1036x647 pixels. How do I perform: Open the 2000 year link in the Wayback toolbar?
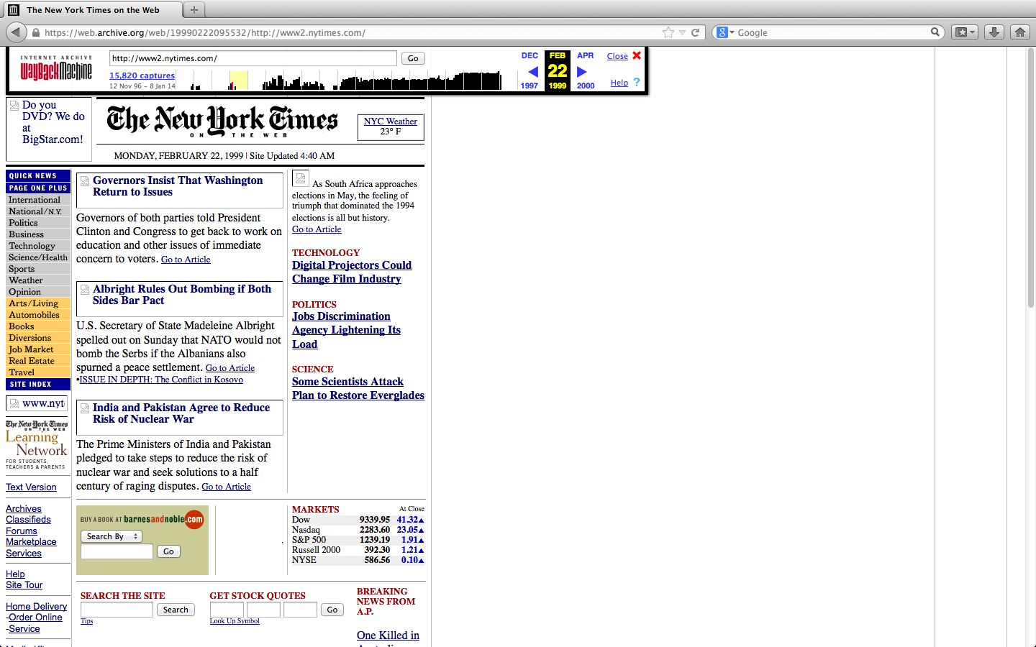[586, 86]
